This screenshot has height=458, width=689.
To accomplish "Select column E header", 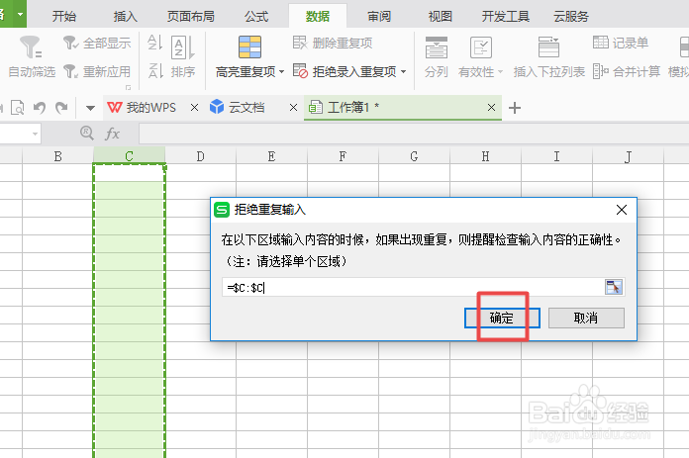I will (x=271, y=156).
